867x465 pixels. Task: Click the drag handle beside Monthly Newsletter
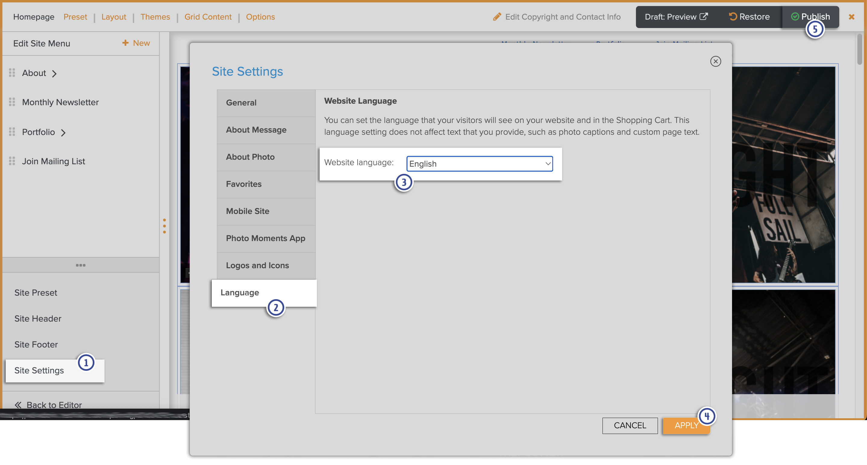click(12, 102)
